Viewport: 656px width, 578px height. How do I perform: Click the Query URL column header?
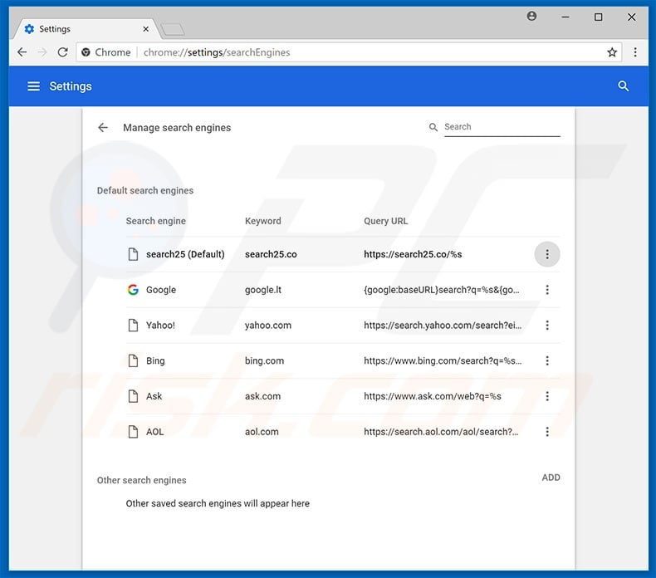tap(385, 221)
